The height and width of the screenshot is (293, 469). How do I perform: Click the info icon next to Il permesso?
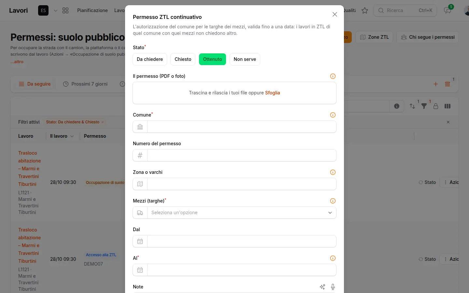(333, 76)
